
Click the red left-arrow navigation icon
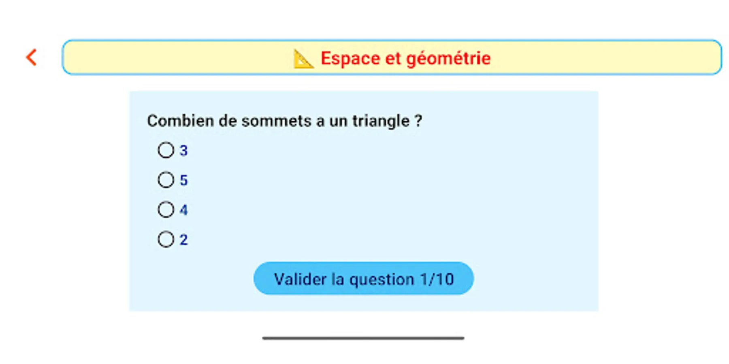coord(32,57)
